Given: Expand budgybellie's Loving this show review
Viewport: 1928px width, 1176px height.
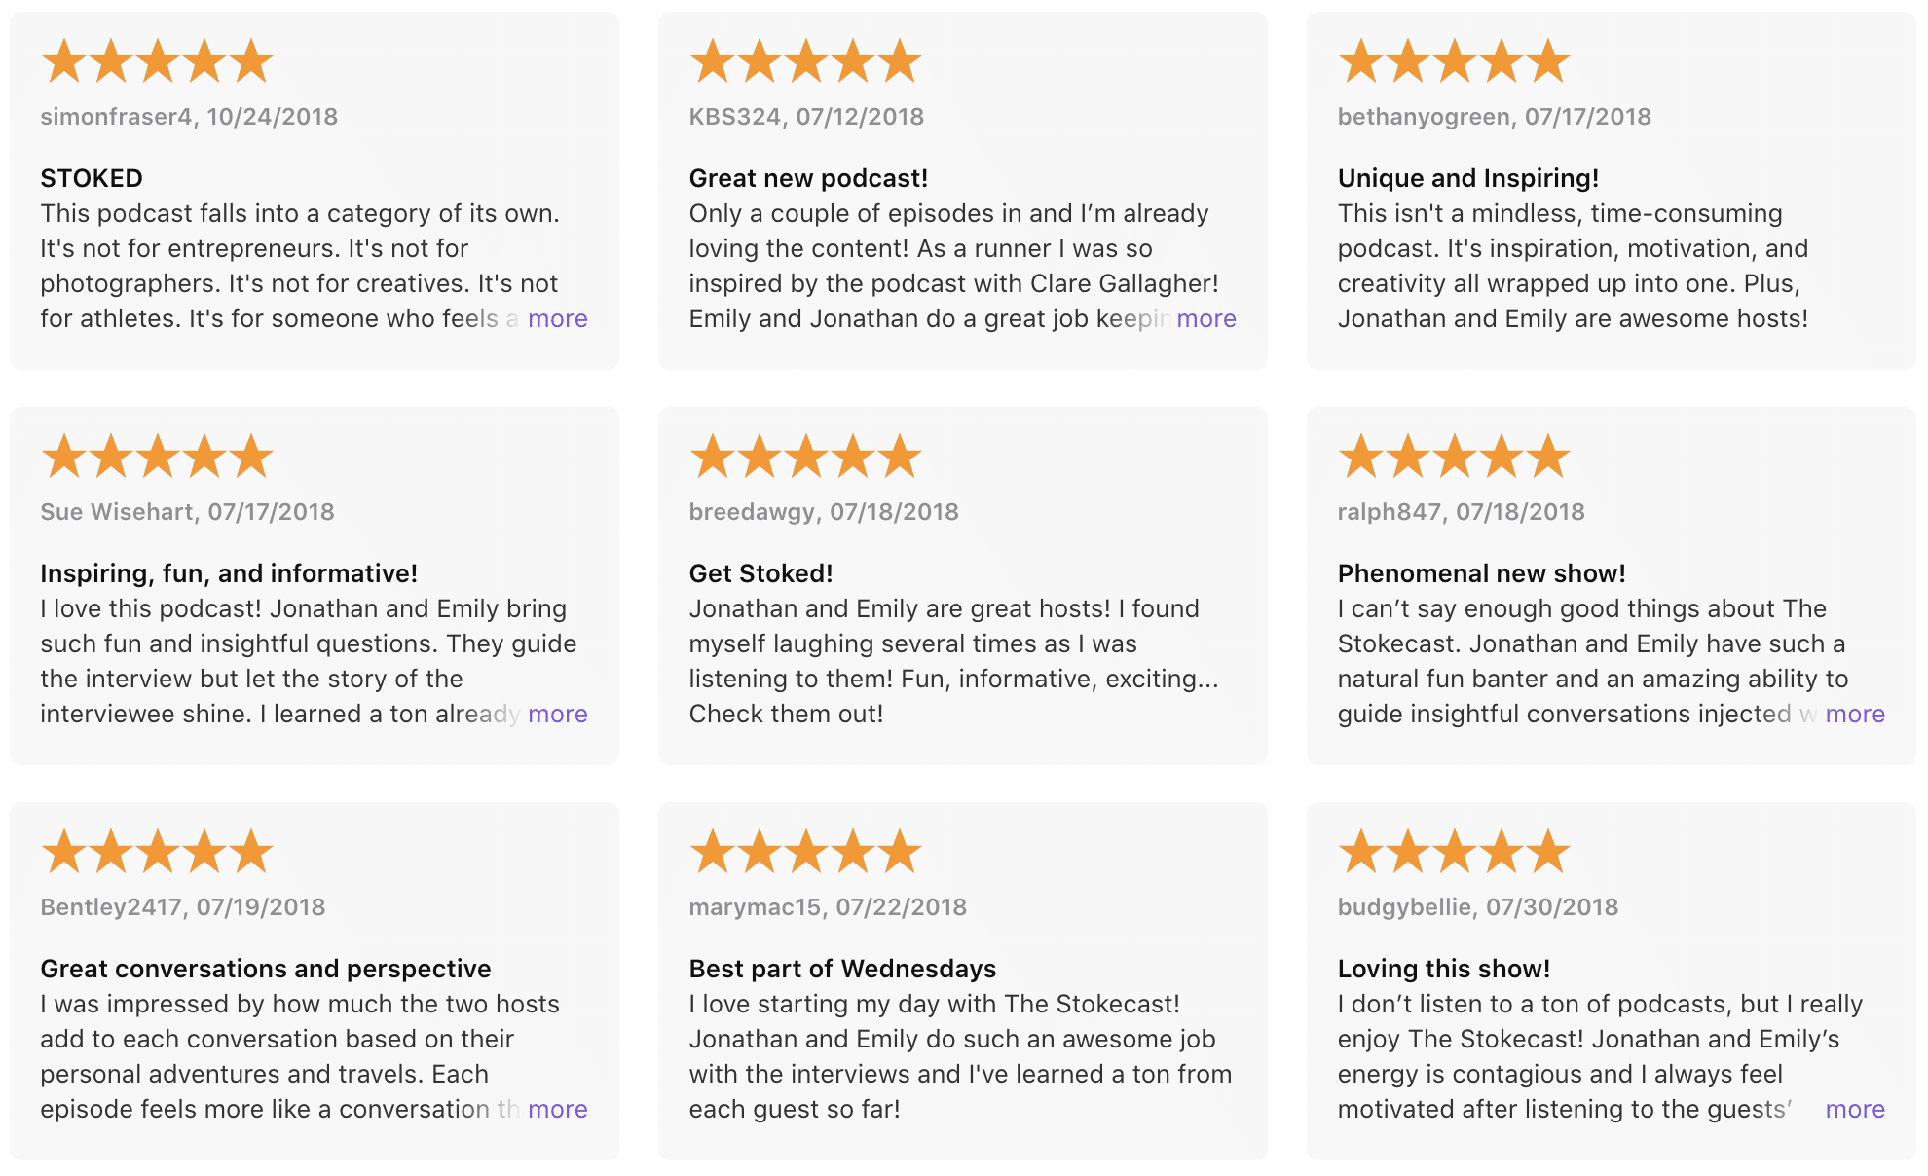Looking at the screenshot, I should (1854, 1109).
